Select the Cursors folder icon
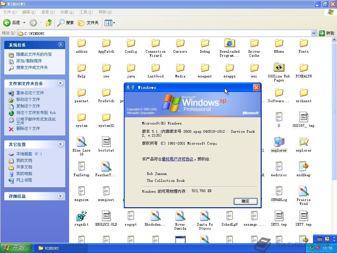 pos(180,43)
